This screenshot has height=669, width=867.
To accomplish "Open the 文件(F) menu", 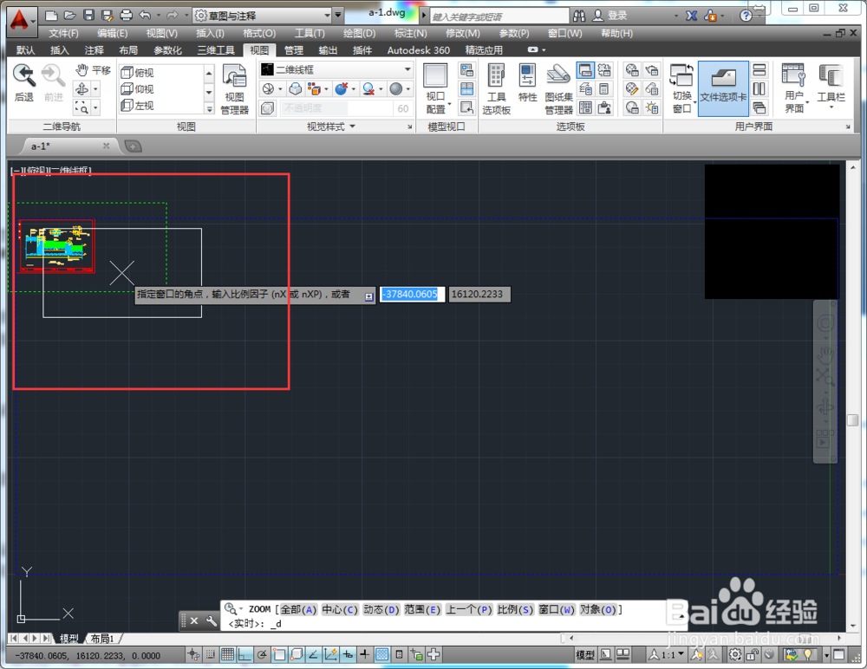I will point(63,33).
